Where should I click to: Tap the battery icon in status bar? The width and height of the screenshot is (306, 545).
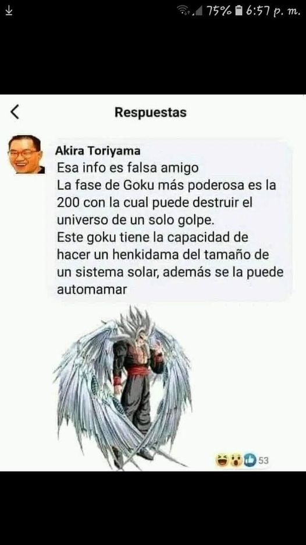click(239, 11)
